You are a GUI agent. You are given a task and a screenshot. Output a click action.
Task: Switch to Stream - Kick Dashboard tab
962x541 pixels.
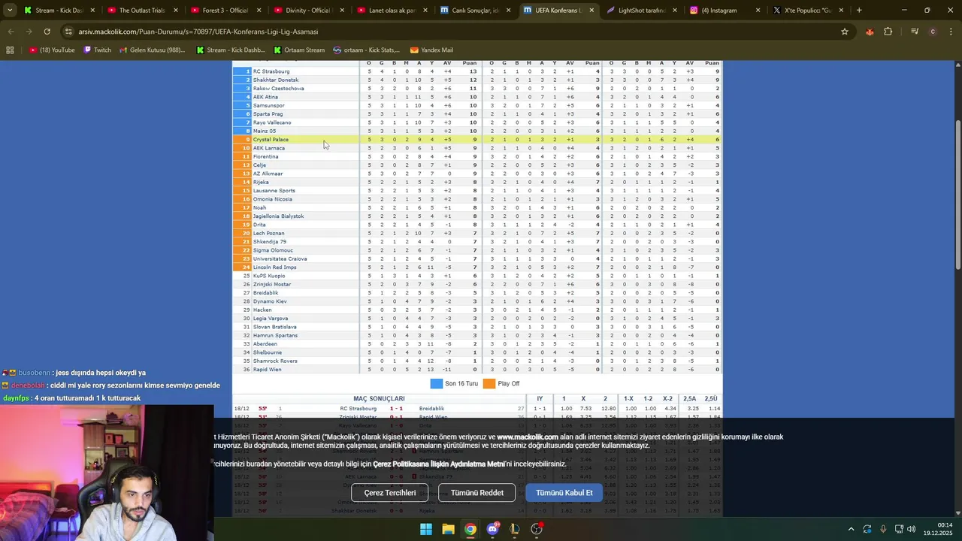(x=59, y=11)
